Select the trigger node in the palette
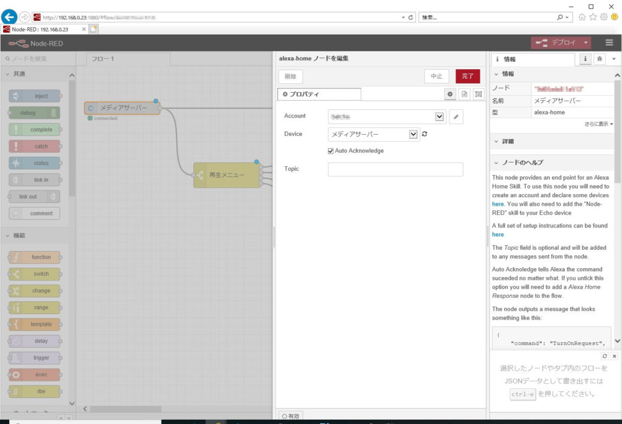The width and height of the screenshot is (622, 424). pyautogui.click(x=35, y=358)
